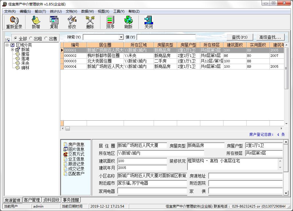Click the 值 search value input field

point(166,37)
